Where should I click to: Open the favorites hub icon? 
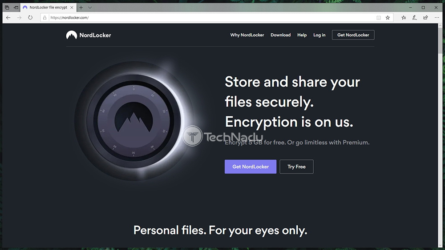coord(404,18)
